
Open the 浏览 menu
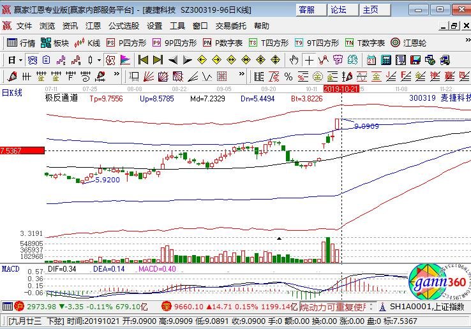pyautogui.click(x=47, y=26)
